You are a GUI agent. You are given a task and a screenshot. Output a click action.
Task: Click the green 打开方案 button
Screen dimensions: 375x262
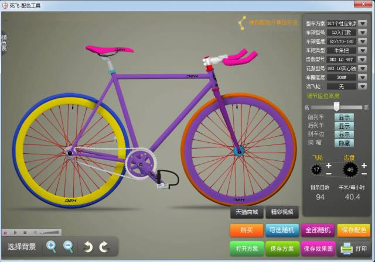(247, 249)
